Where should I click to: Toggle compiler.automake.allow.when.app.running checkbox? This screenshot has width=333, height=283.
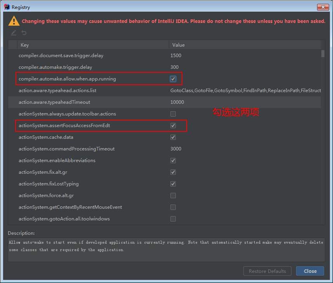click(x=173, y=79)
